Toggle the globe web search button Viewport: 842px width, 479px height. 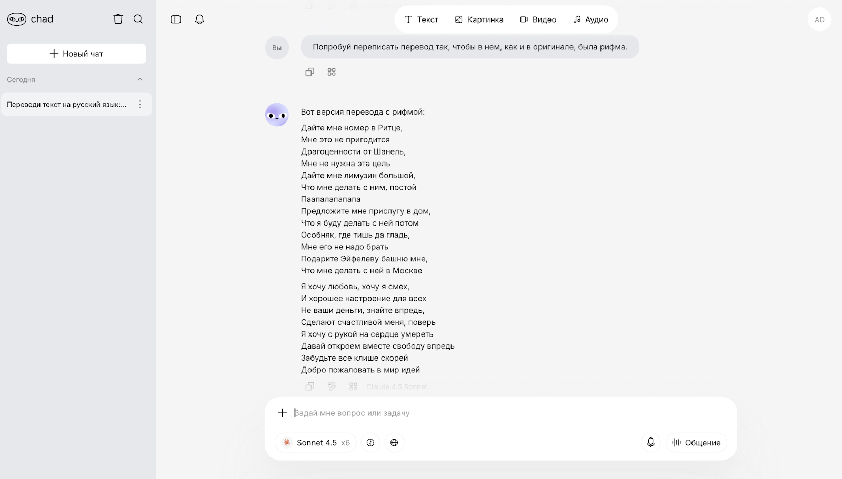(x=394, y=443)
